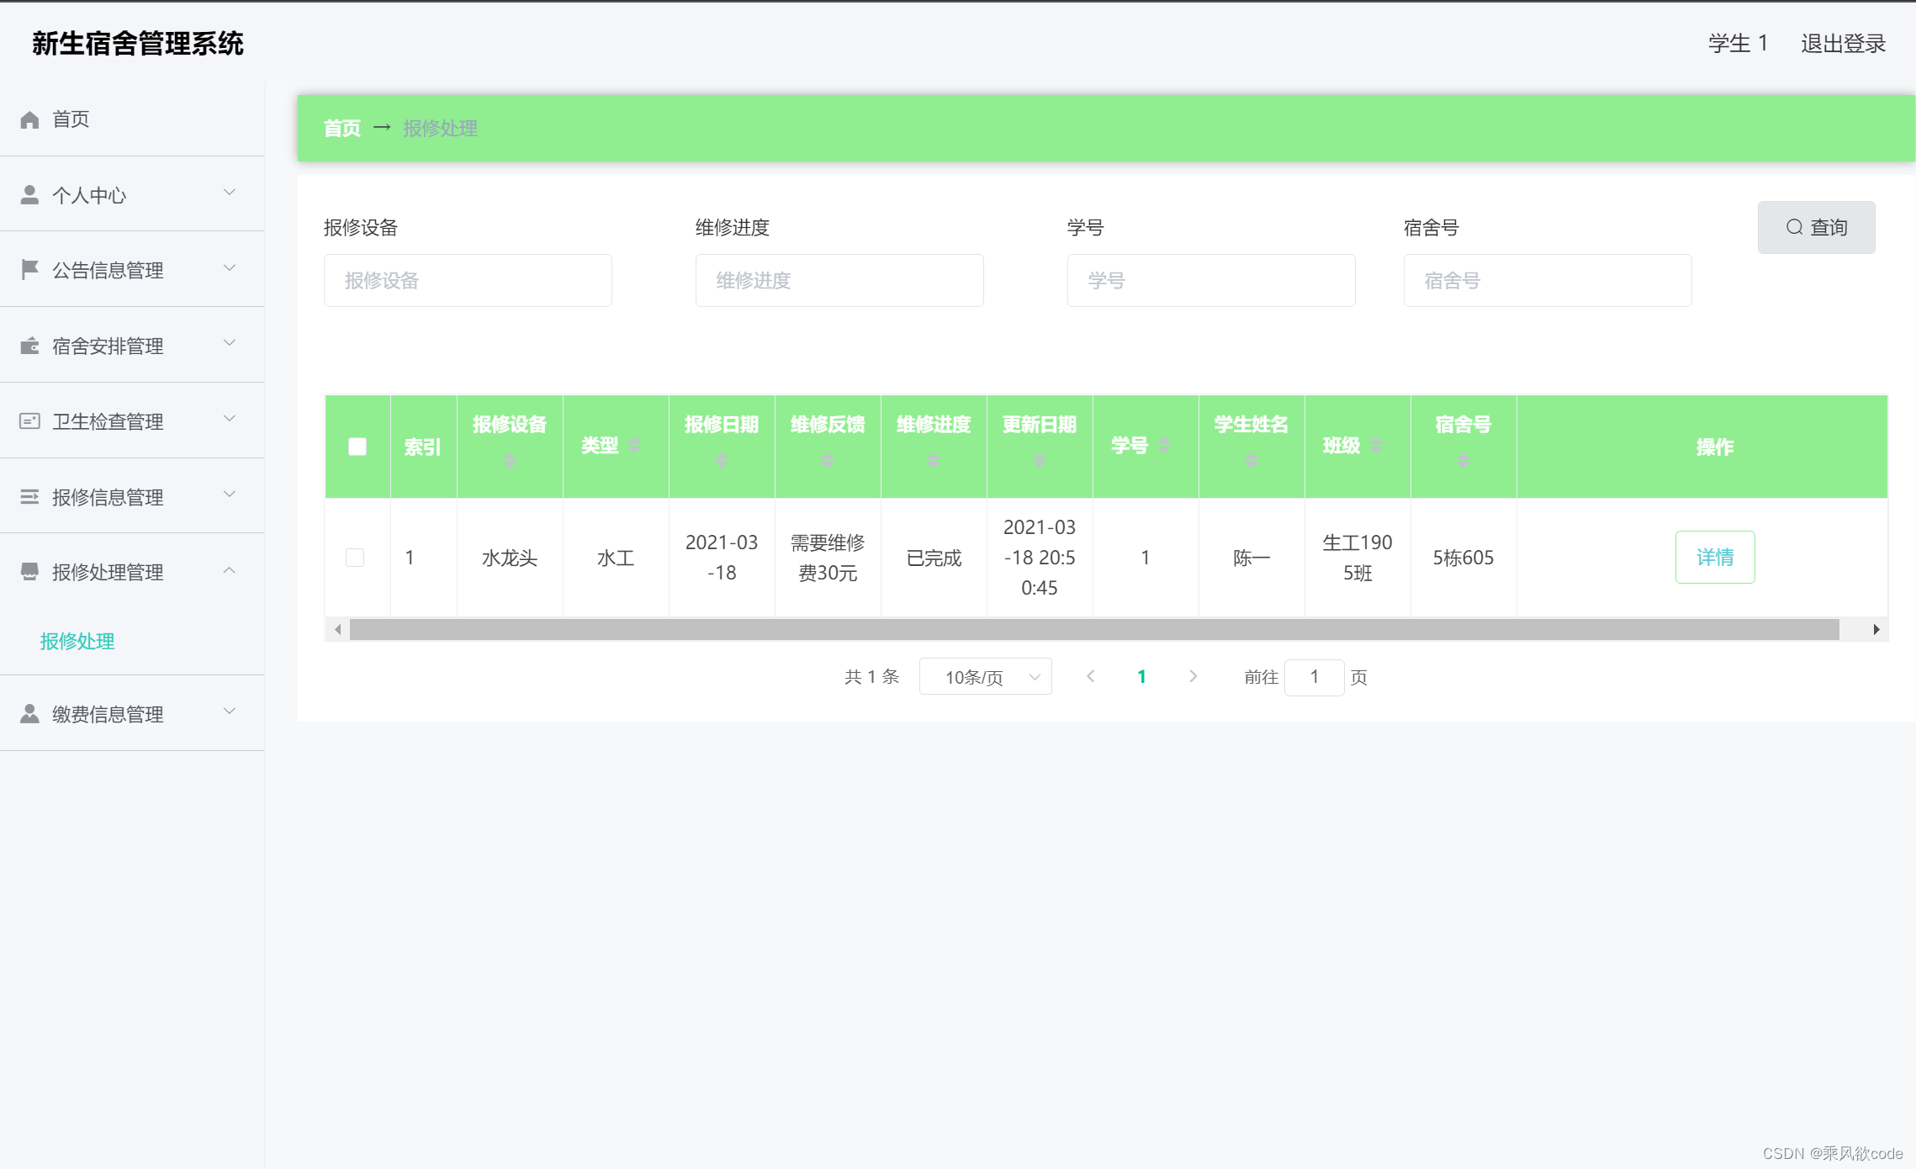1916x1169 pixels.
Task: Open 详情 for the repair record
Action: pyautogui.click(x=1714, y=557)
